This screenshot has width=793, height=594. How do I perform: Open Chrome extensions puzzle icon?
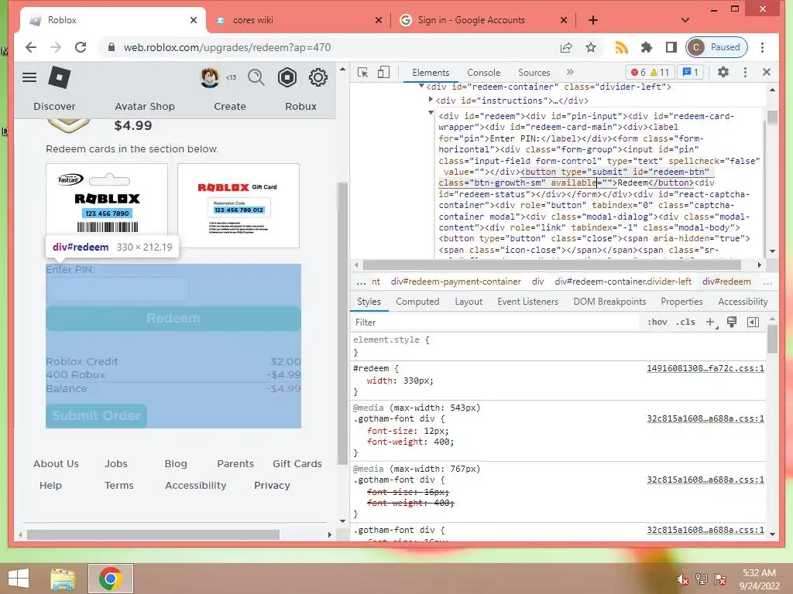647,47
